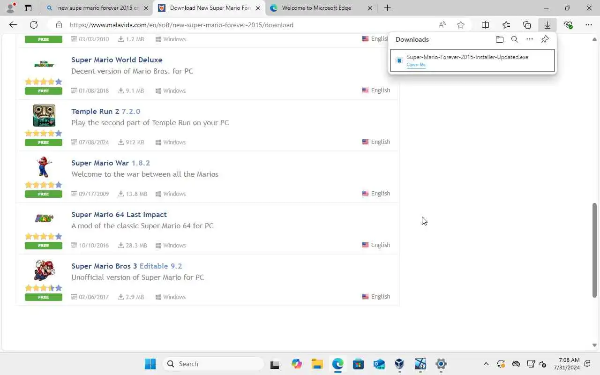Image resolution: width=600 pixels, height=375 pixels.
Task: Open Collections icon in toolbar
Action: tap(527, 25)
